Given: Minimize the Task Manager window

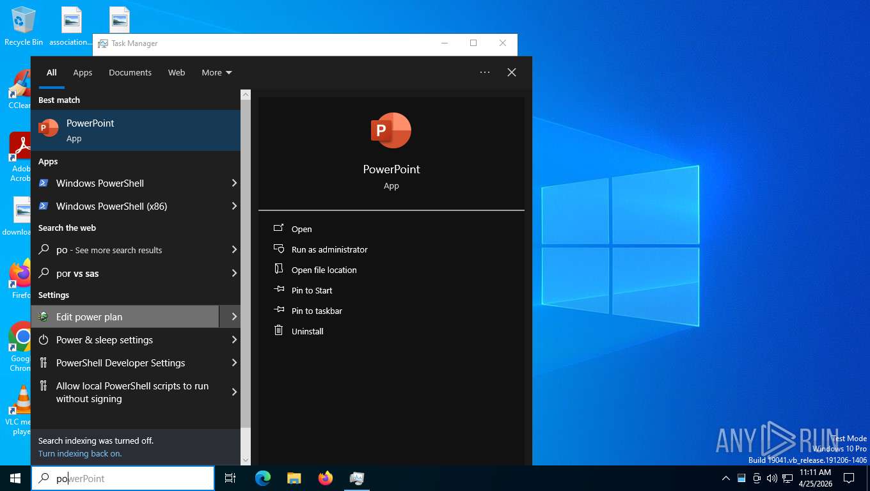Looking at the screenshot, I should (445, 43).
